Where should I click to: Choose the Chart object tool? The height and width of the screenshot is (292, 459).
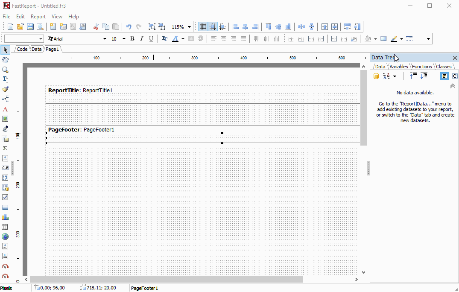(x=5, y=217)
